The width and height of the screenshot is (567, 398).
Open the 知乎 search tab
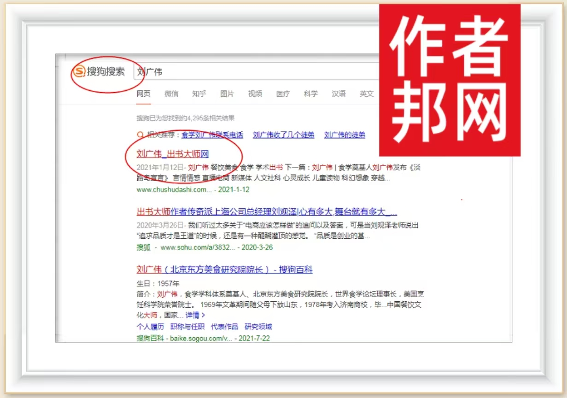[199, 94]
